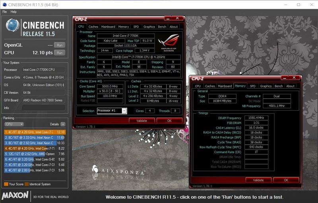
Task: Click the CPU tab in first CPU-Z window
Action: tap(81, 27)
